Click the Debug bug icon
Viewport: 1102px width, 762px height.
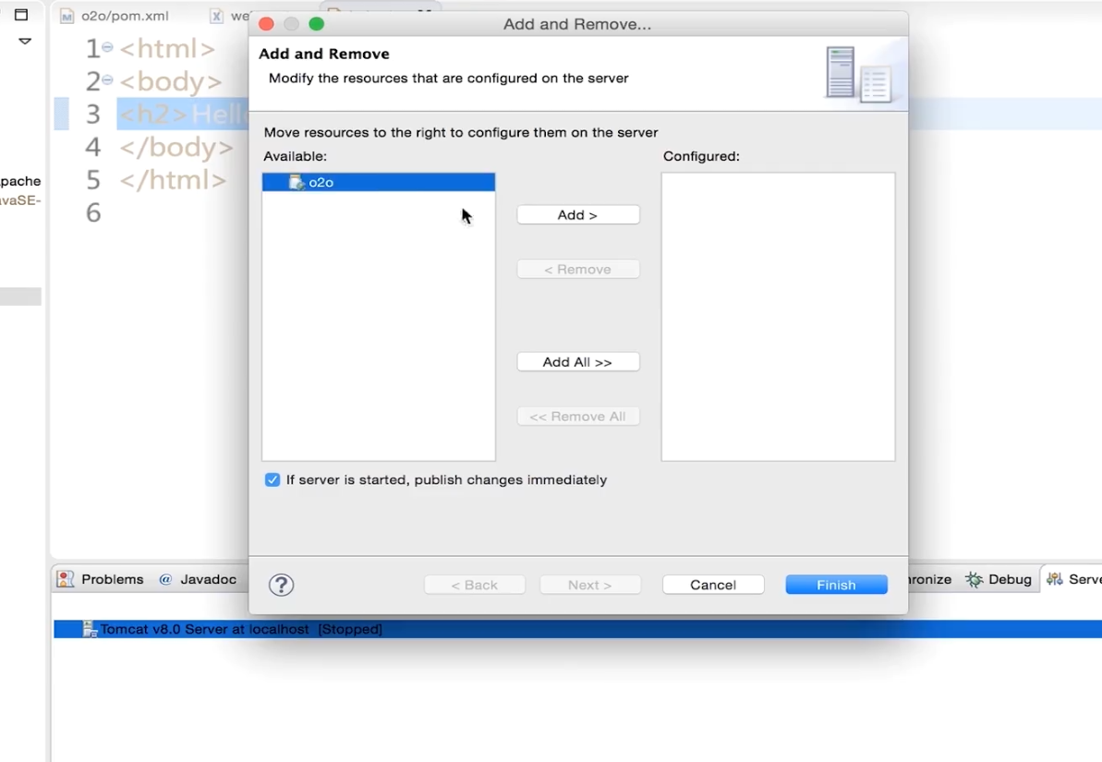(974, 579)
